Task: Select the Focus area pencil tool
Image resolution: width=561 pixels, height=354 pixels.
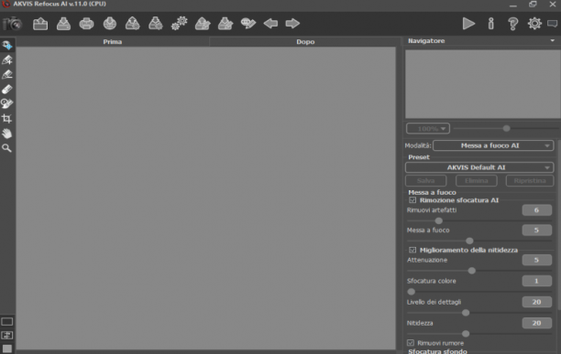Action: coord(7,59)
